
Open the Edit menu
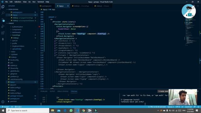[x=11, y=2]
